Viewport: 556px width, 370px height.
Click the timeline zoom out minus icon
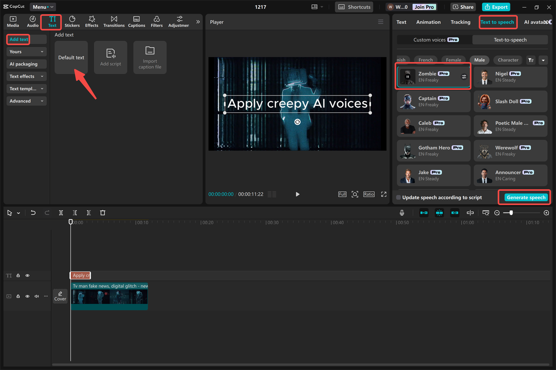coord(497,213)
